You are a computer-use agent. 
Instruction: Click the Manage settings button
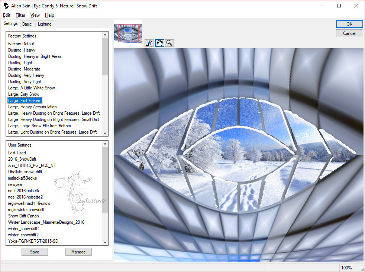coord(78,252)
